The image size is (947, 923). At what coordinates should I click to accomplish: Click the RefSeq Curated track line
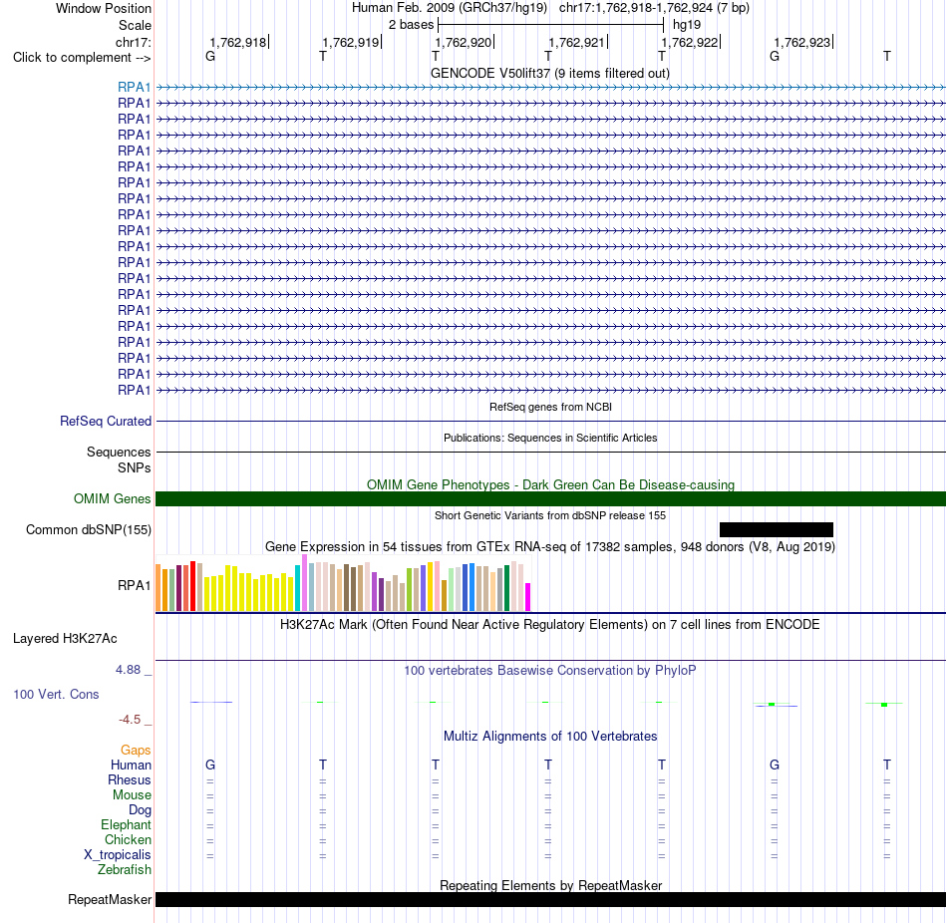550,421
